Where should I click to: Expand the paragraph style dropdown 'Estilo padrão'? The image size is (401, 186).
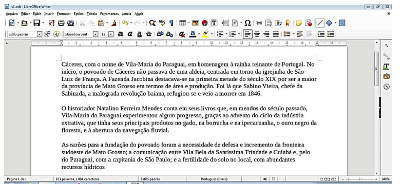point(40,34)
